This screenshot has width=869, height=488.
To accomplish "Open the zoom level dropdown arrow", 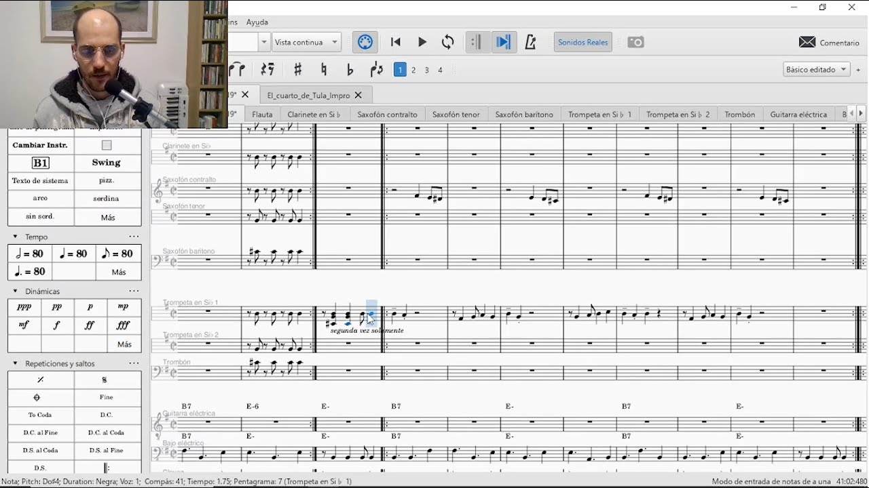I will click(x=264, y=42).
